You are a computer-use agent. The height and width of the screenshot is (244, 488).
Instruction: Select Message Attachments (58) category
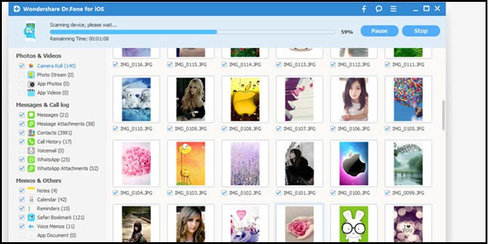[x=66, y=124]
